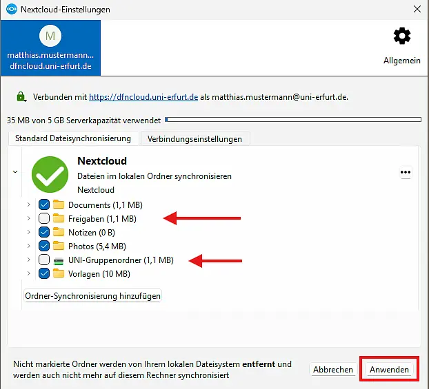
Task: Check the UNI-Gruppenordner checkbox
Action: [44, 260]
